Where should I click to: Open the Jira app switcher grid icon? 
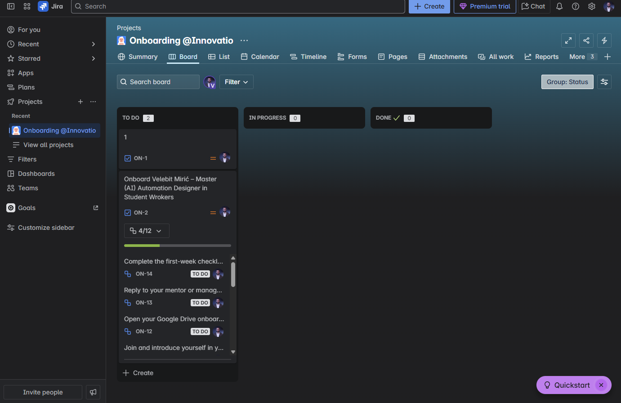(x=27, y=6)
